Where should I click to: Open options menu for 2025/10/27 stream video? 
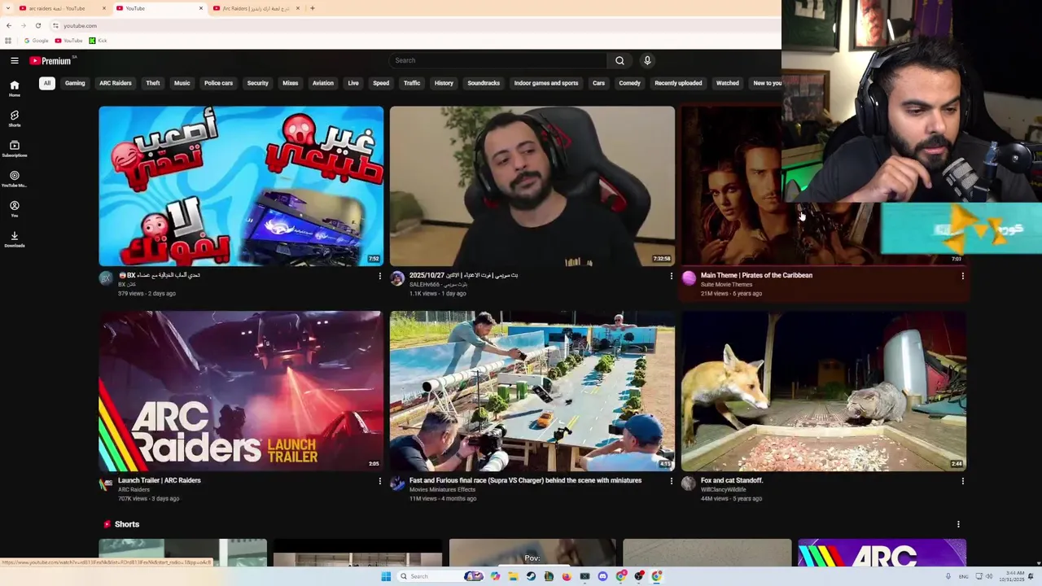point(671,276)
